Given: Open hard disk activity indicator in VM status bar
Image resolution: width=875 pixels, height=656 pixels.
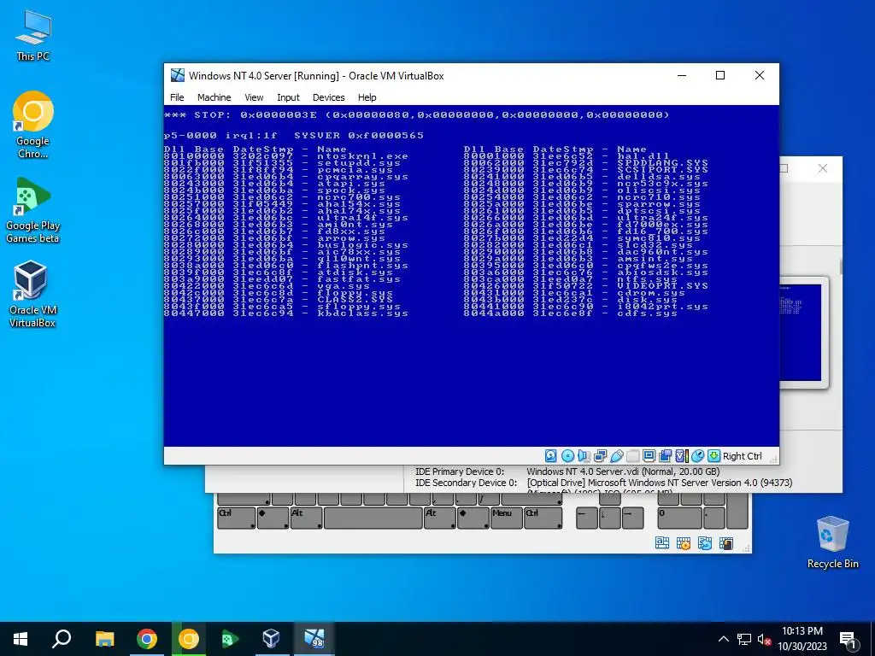Looking at the screenshot, I should 551,456.
